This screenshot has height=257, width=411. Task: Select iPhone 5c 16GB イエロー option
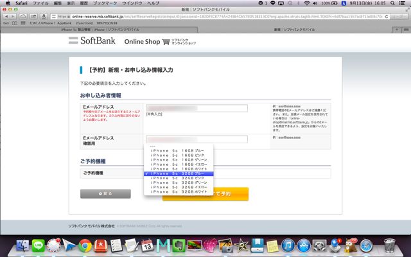(x=179, y=164)
